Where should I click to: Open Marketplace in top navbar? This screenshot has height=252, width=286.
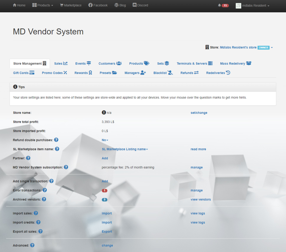pyautogui.click(x=71, y=5)
